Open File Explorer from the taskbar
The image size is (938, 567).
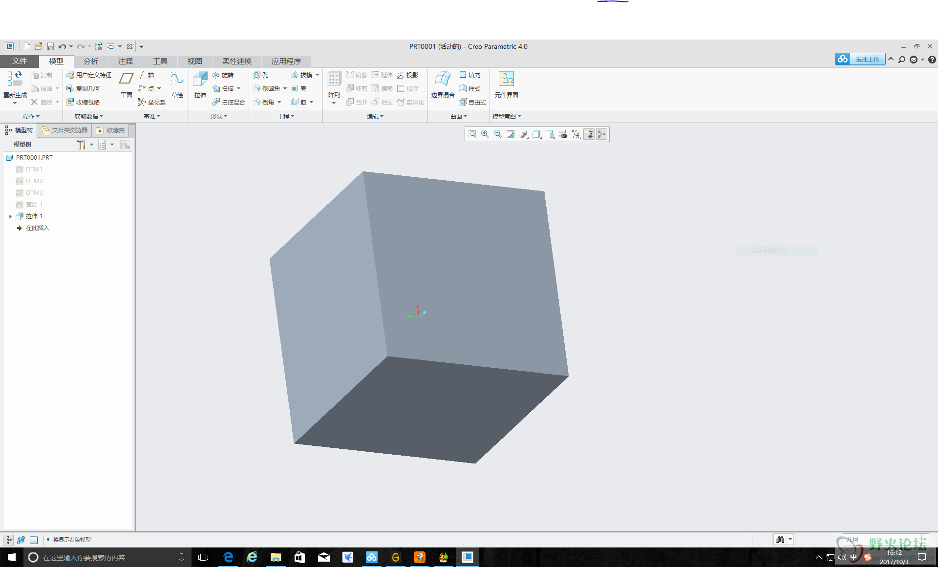point(276,557)
